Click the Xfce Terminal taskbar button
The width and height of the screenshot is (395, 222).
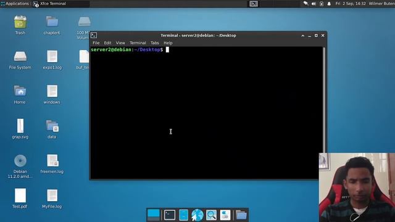[x=61, y=4]
